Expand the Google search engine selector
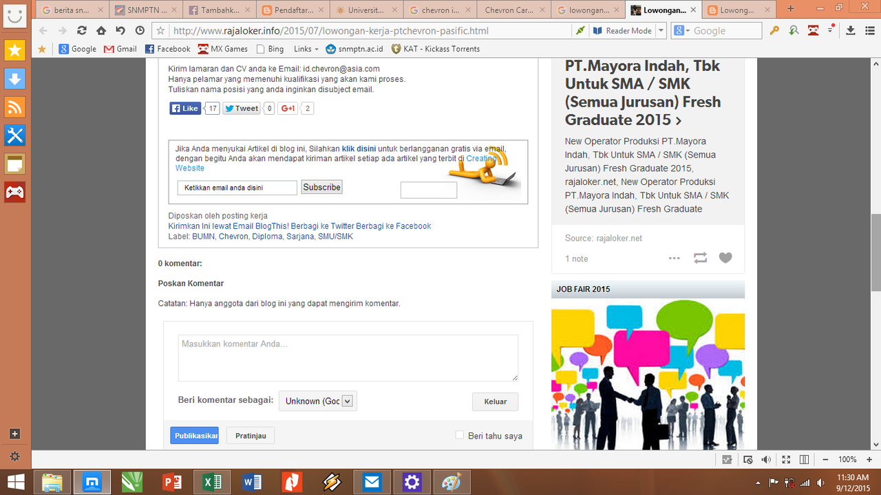The width and height of the screenshot is (881, 495). (682, 31)
